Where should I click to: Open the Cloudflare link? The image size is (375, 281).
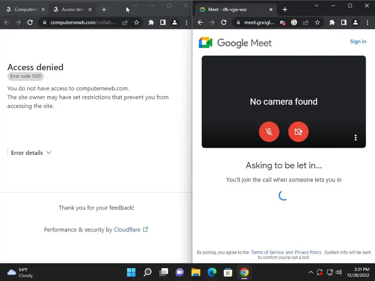point(131,230)
